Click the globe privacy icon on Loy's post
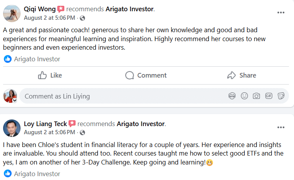The width and height of the screenshot is (294, 180). tap(82, 133)
